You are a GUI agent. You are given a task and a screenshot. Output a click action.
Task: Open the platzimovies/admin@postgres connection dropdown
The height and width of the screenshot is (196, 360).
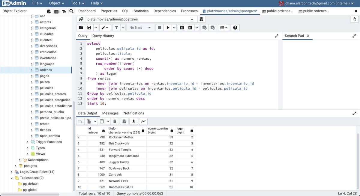click(x=141, y=19)
